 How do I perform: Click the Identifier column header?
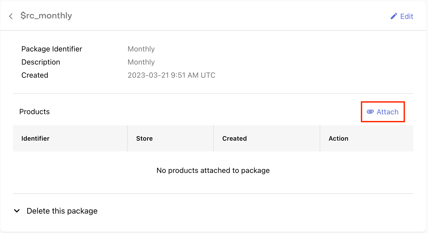tap(35, 138)
